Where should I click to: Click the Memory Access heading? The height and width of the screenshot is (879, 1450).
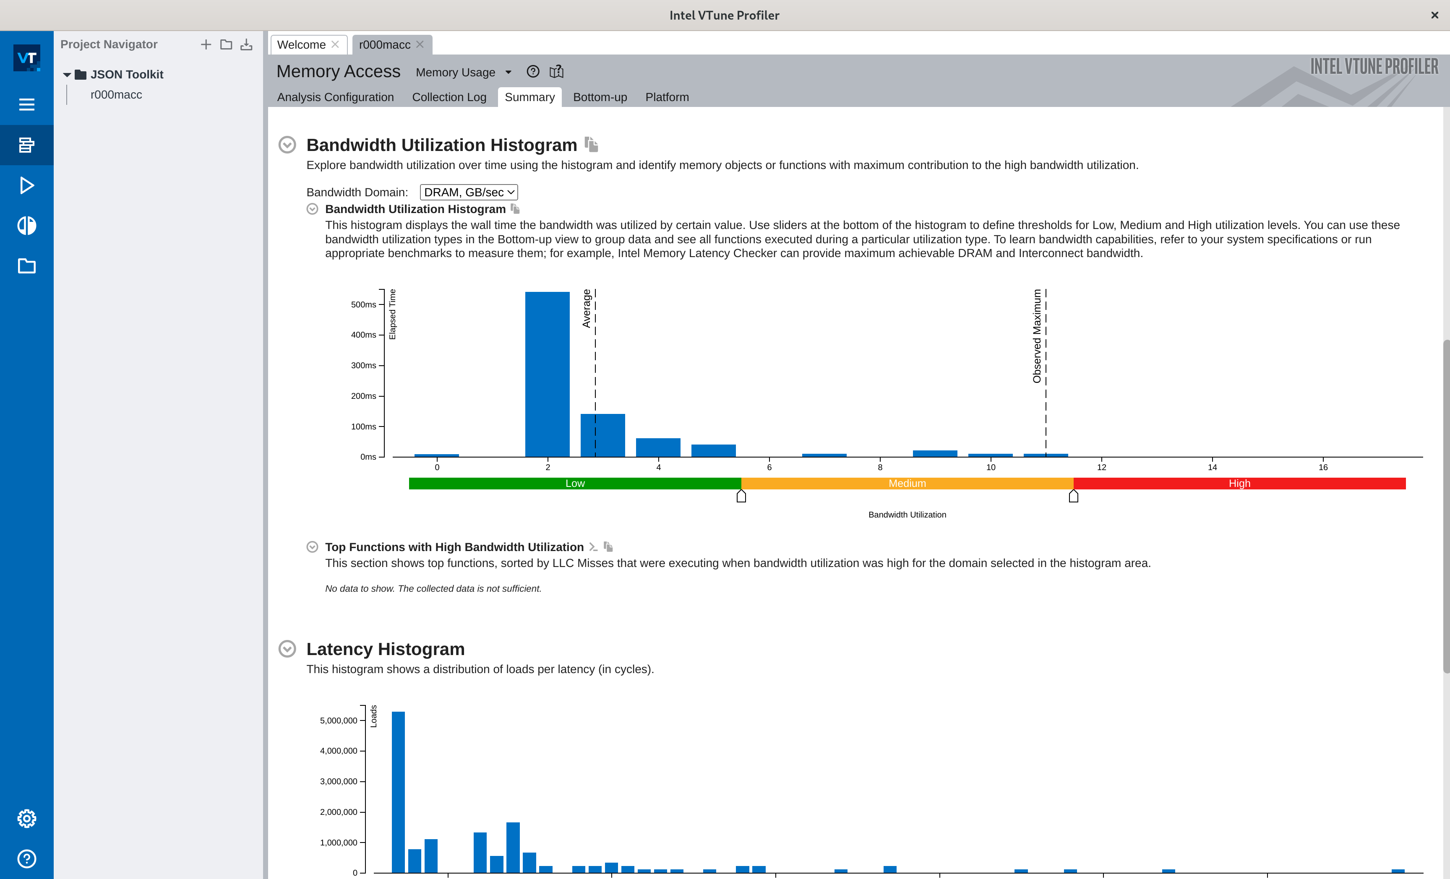tap(338, 71)
